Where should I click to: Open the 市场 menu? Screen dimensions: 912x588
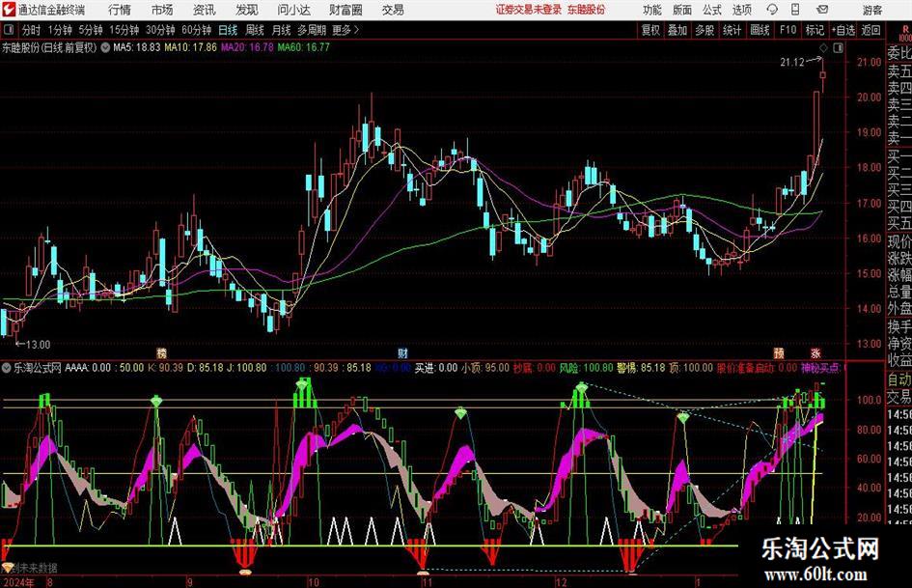[x=162, y=10]
